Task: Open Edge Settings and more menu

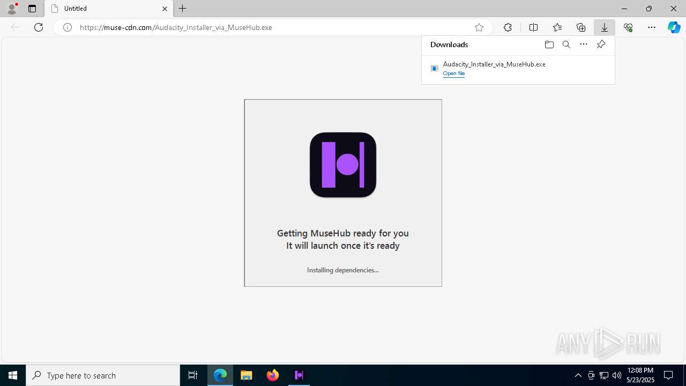Action: tap(652, 27)
